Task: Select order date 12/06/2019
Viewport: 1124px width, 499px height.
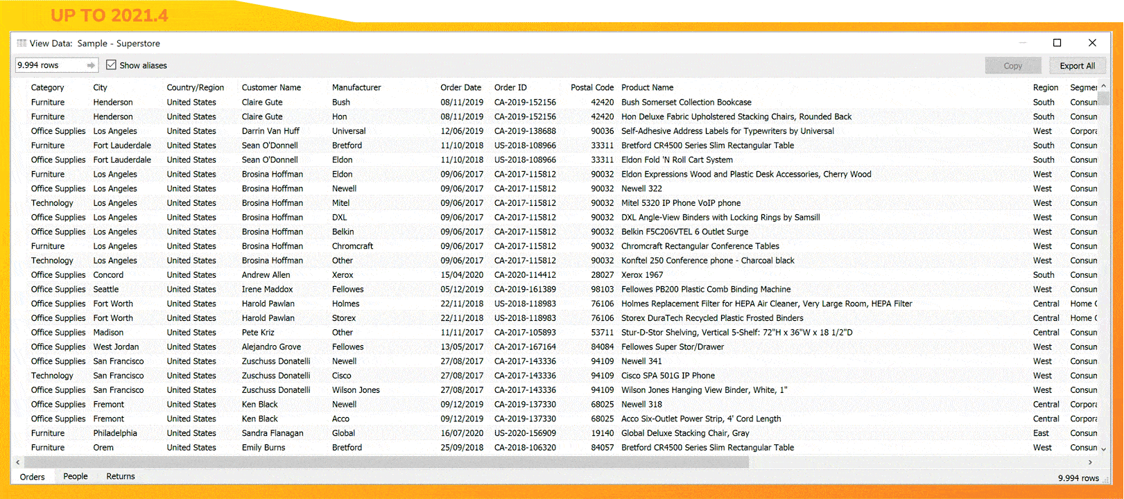Action: [462, 131]
